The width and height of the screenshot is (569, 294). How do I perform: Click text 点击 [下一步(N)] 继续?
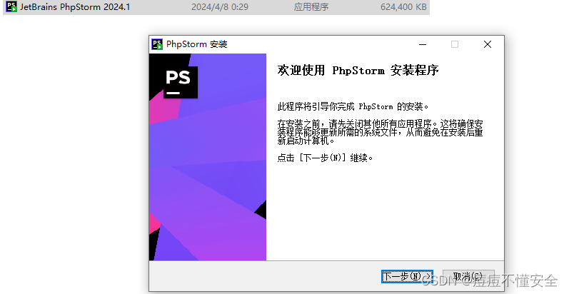tap(325, 158)
